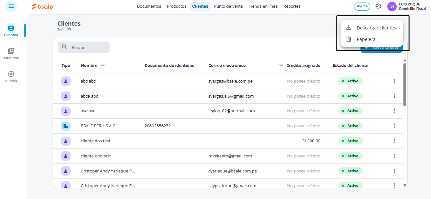
Task: Click email caypsaturno@gmail.com
Action: (232, 186)
